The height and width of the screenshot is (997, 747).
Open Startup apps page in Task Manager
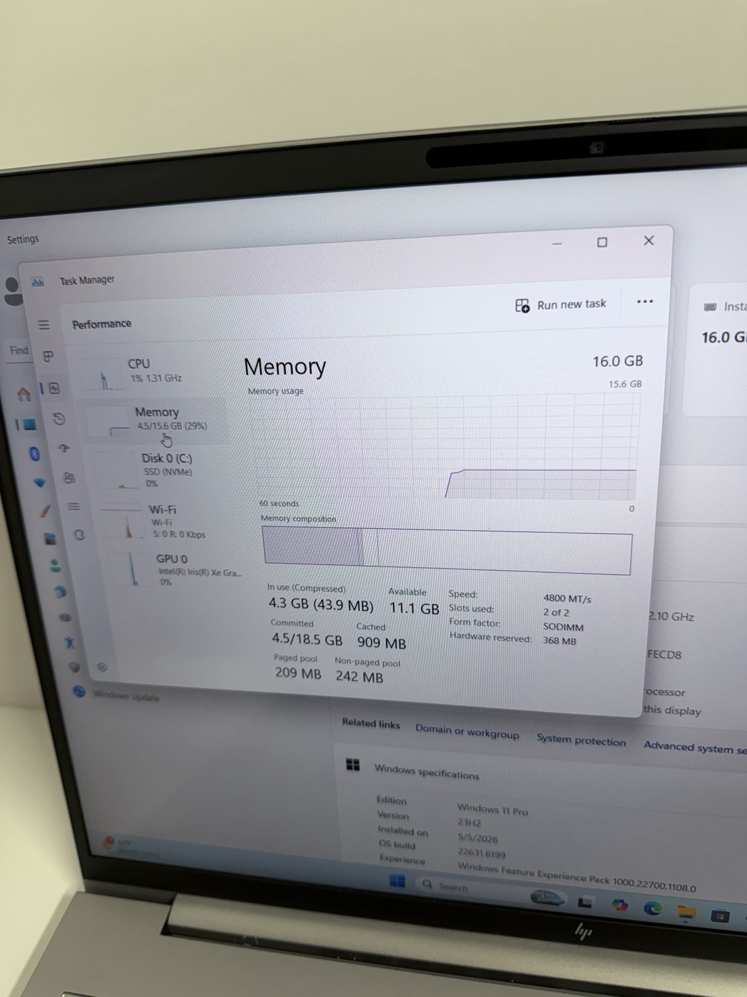(64, 448)
